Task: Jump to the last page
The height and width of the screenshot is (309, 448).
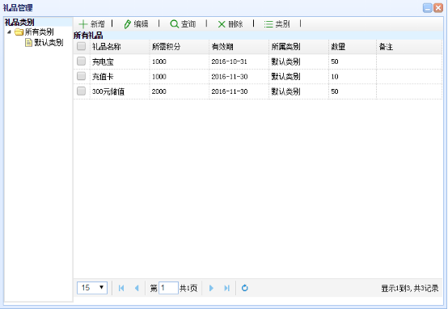Action: coord(227,288)
